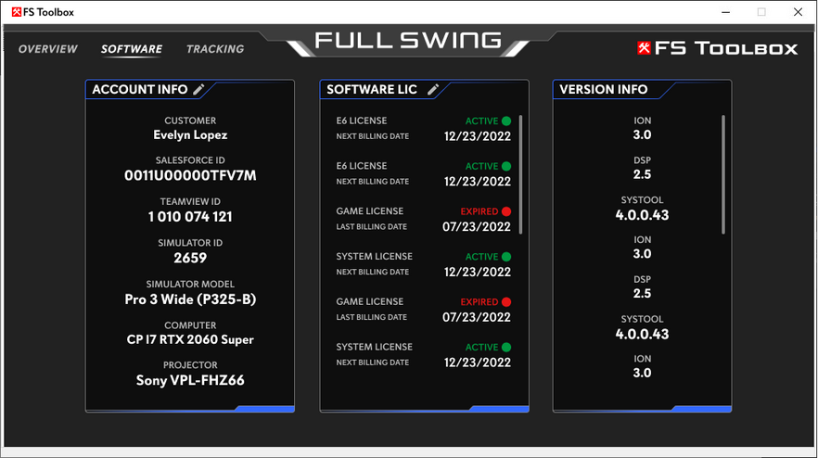Click the Software Lic panel scrollbar
The image size is (818, 458).
[520, 174]
